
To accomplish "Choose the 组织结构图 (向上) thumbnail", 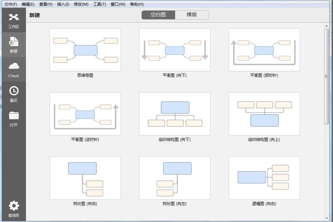I will (264, 114).
